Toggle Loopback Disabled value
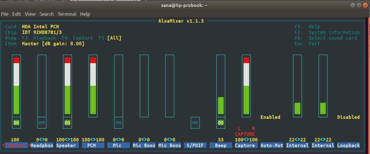The width and height of the screenshot is (370, 154). coord(348,117)
